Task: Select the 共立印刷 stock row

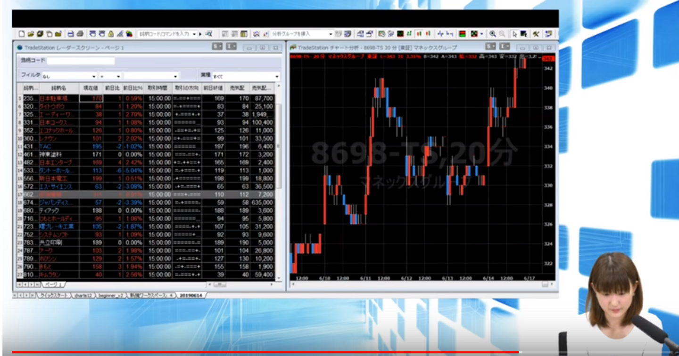Action: [146, 243]
